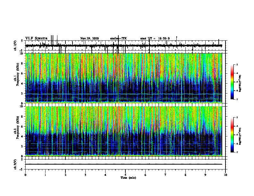Viewport: 254px width, 196px height.
Task: Click the "6" kHz tick on ch.2 spectrogram
Action: 22,127
